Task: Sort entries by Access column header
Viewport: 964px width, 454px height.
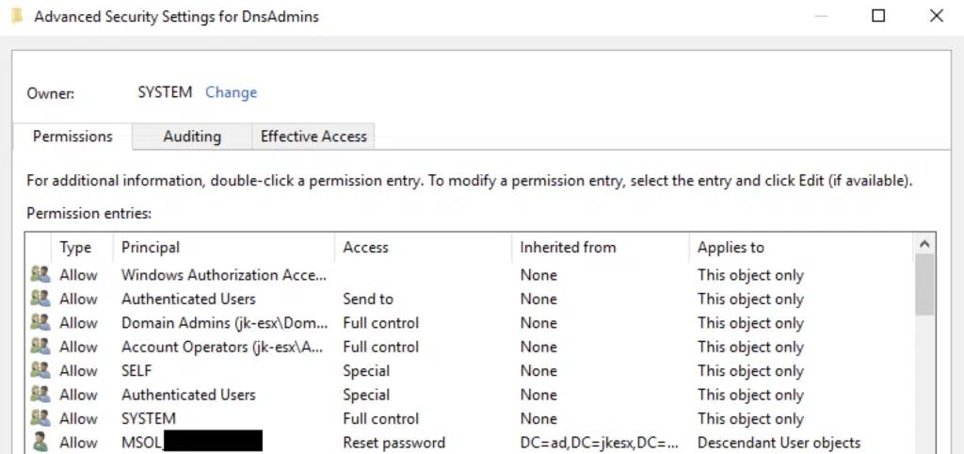Action: pos(365,248)
